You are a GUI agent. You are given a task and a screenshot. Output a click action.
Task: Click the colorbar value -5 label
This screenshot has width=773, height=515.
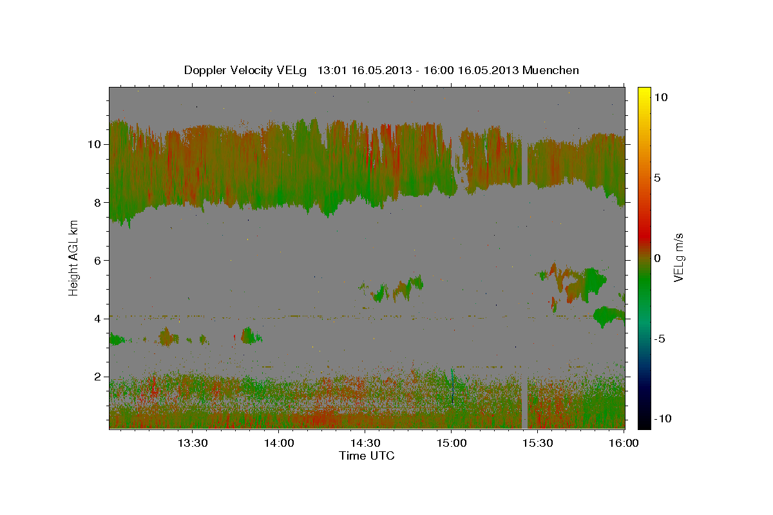660,339
